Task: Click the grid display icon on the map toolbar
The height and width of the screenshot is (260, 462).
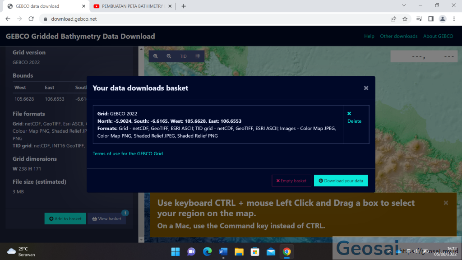Action: [x=198, y=56]
